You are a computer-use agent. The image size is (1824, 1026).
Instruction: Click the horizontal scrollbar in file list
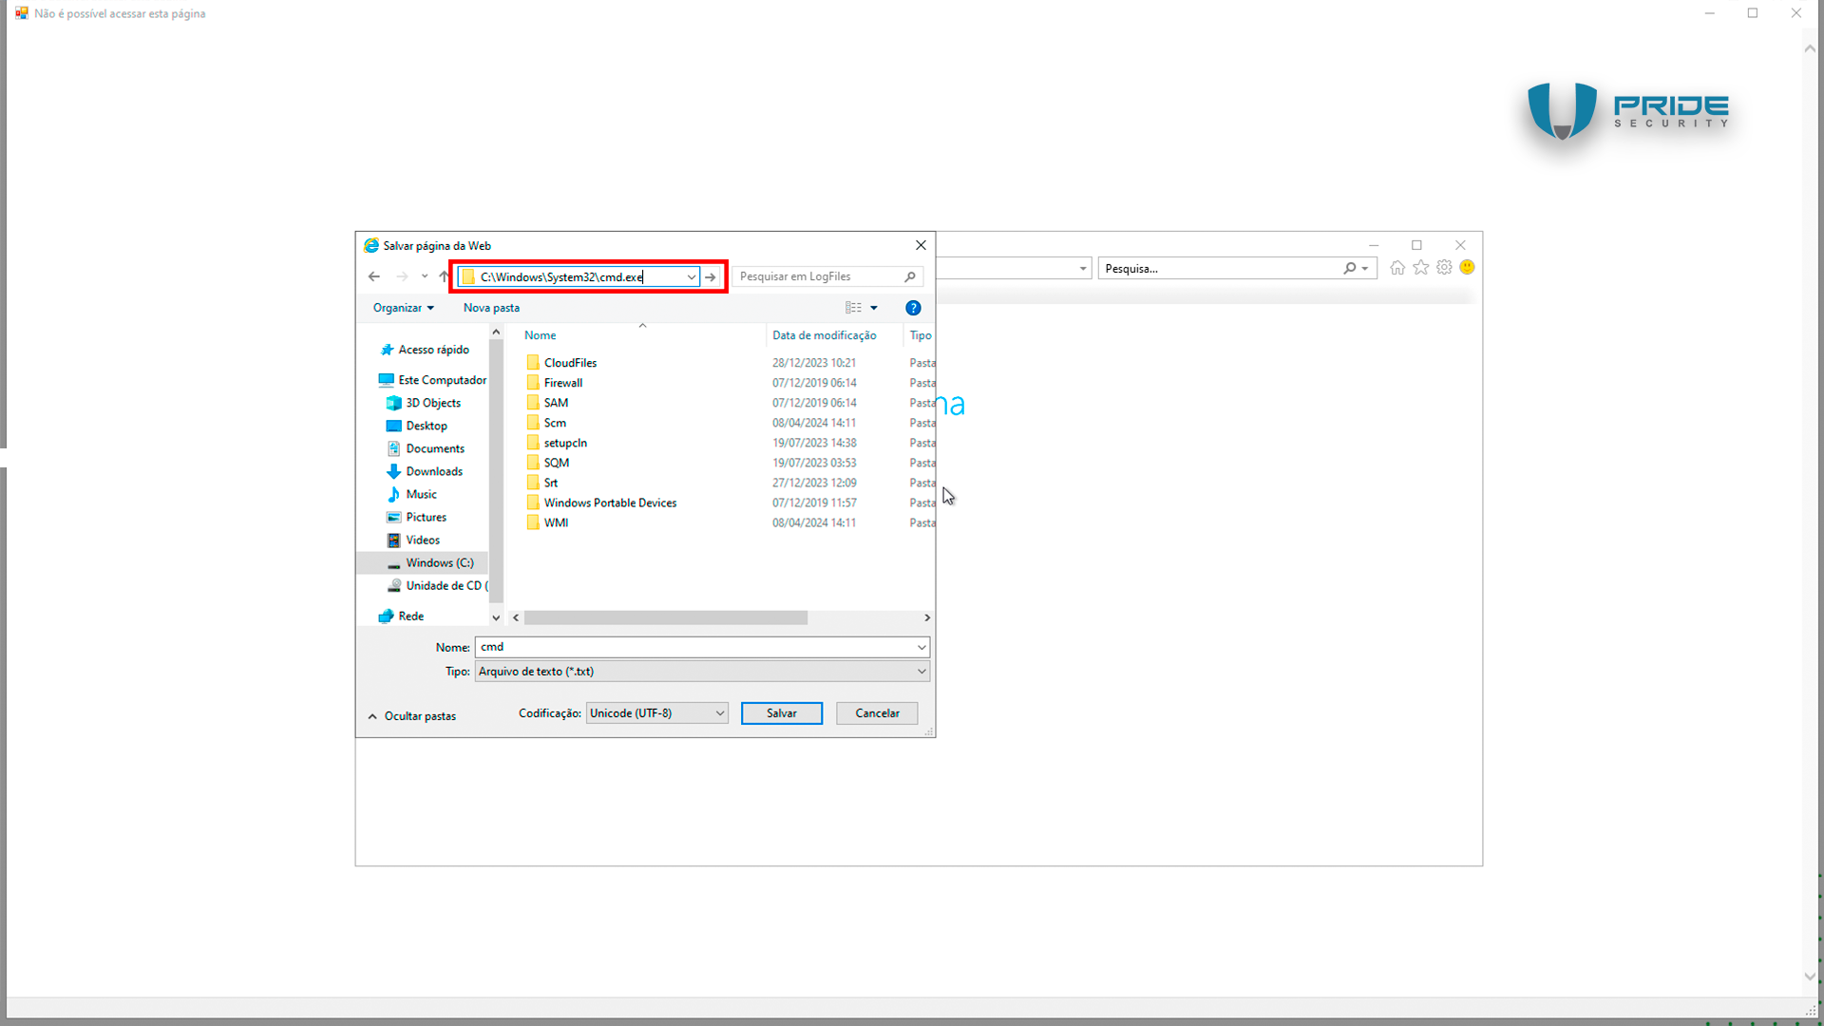[665, 617]
